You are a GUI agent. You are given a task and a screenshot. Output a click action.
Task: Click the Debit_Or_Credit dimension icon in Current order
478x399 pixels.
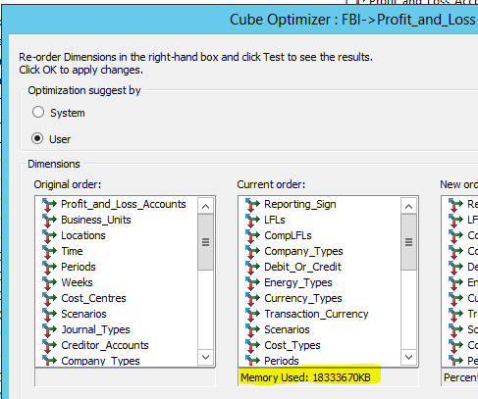coord(252,268)
